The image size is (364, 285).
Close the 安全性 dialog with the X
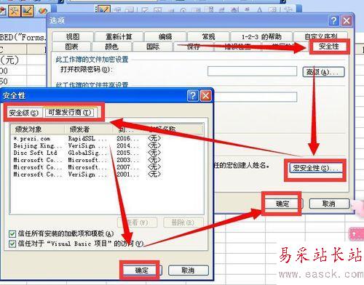(x=206, y=96)
